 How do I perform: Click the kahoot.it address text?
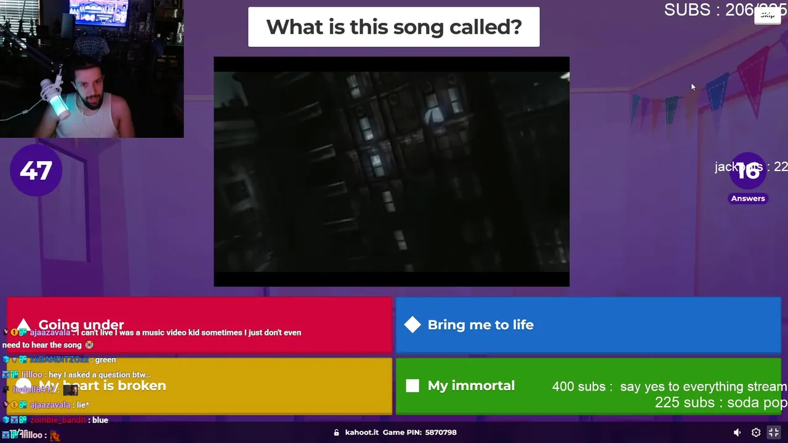tap(362, 433)
